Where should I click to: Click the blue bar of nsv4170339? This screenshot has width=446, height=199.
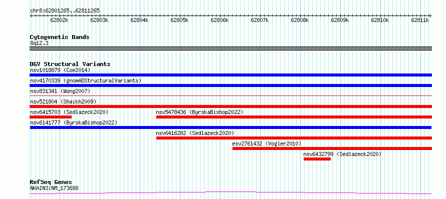(x=231, y=85)
